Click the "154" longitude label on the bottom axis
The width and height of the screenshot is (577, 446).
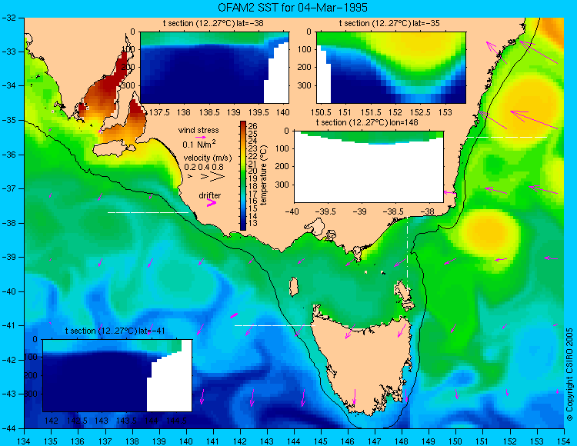[x=564, y=441]
